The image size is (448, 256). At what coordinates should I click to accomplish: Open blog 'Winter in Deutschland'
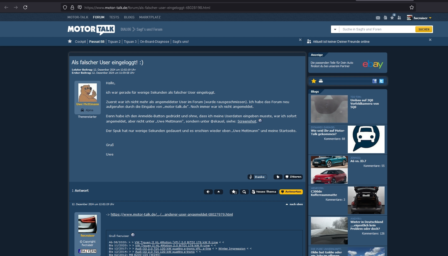coord(367,225)
